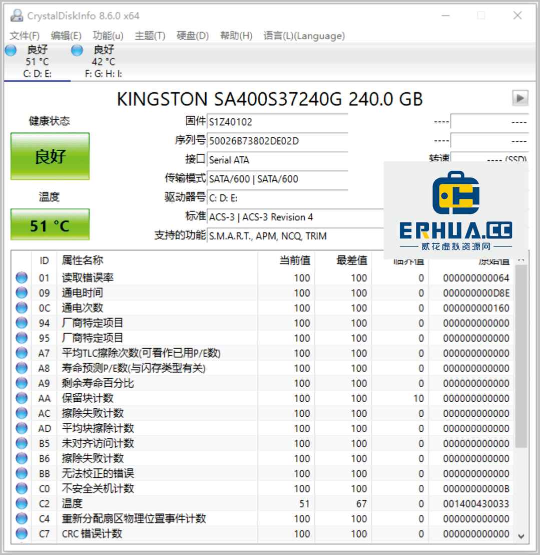The height and width of the screenshot is (555, 540).
Task: Click the ID column header
Action: click(x=44, y=260)
